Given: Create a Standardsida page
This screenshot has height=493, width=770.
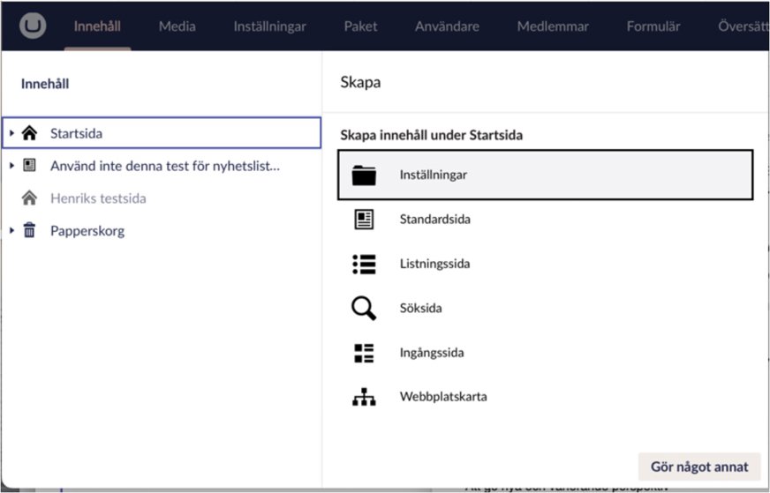Looking at the screenshot, I should (545, 220).
